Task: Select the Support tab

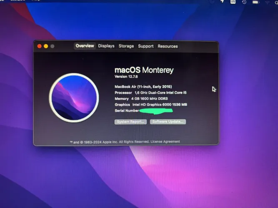Action: (x=146, y=46)
